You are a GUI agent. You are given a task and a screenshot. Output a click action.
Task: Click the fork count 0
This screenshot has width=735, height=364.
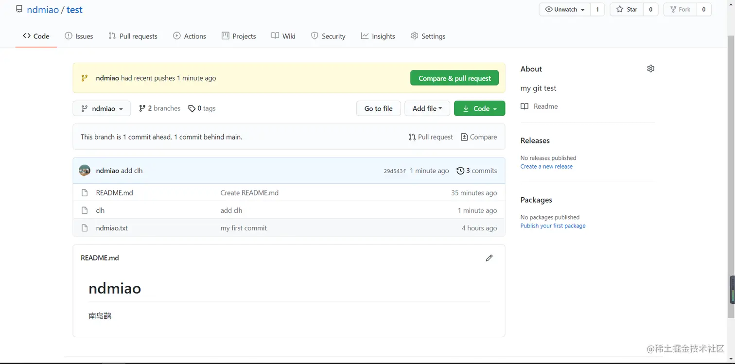[x=703, y=9]
